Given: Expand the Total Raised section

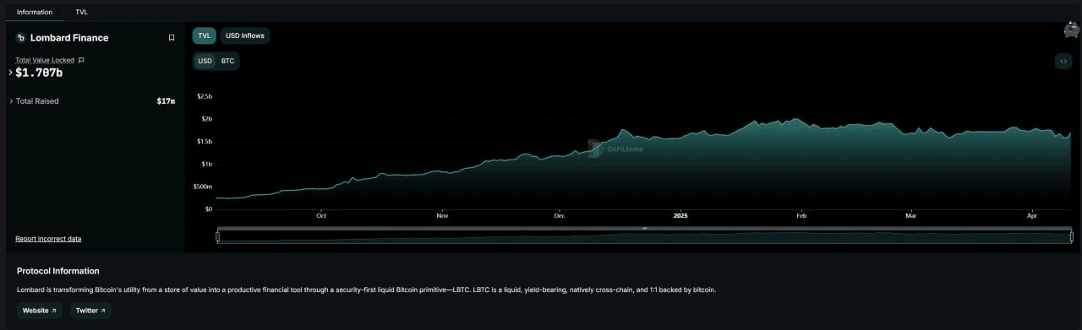Looking at the screenshot, I should tap(11, 101).
